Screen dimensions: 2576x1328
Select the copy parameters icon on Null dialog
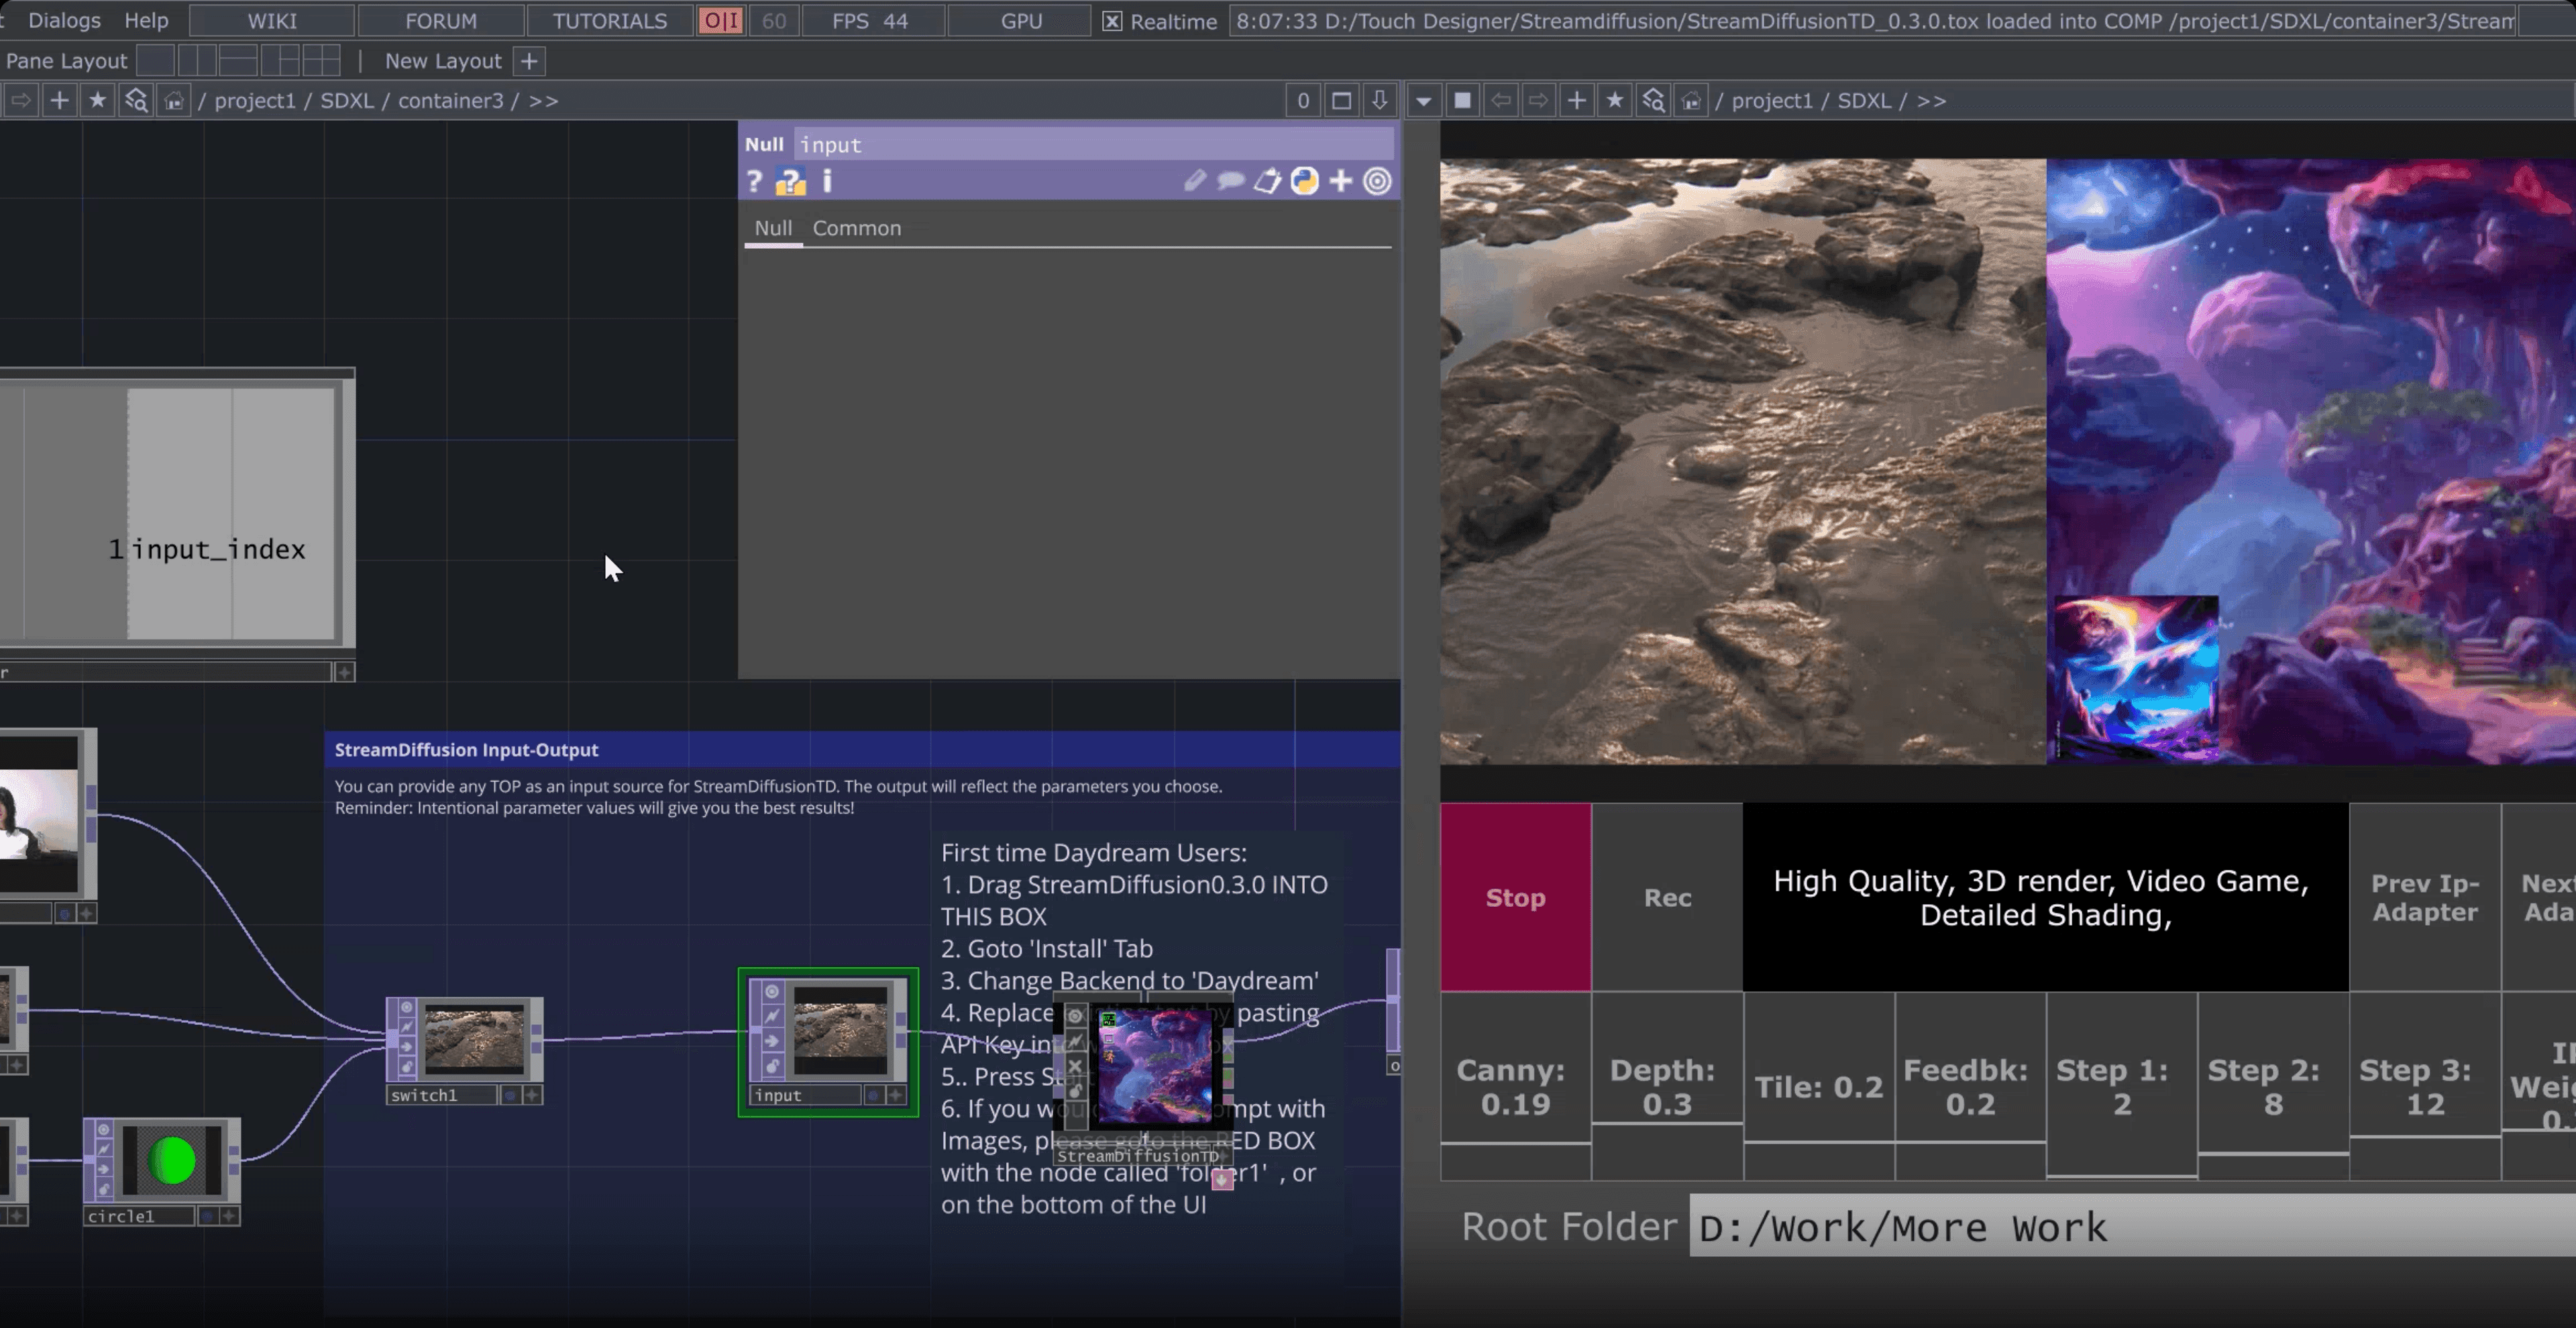[x=1267, y=181]
